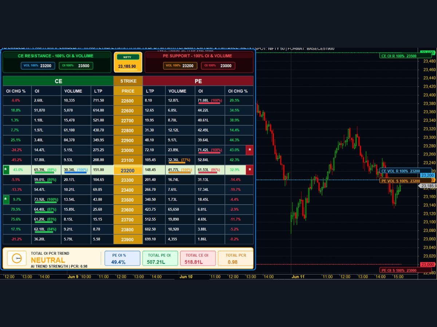This screenshot has width=437, height=327.
Task: Click the STRIKE column header
Action: coord(128,81)
